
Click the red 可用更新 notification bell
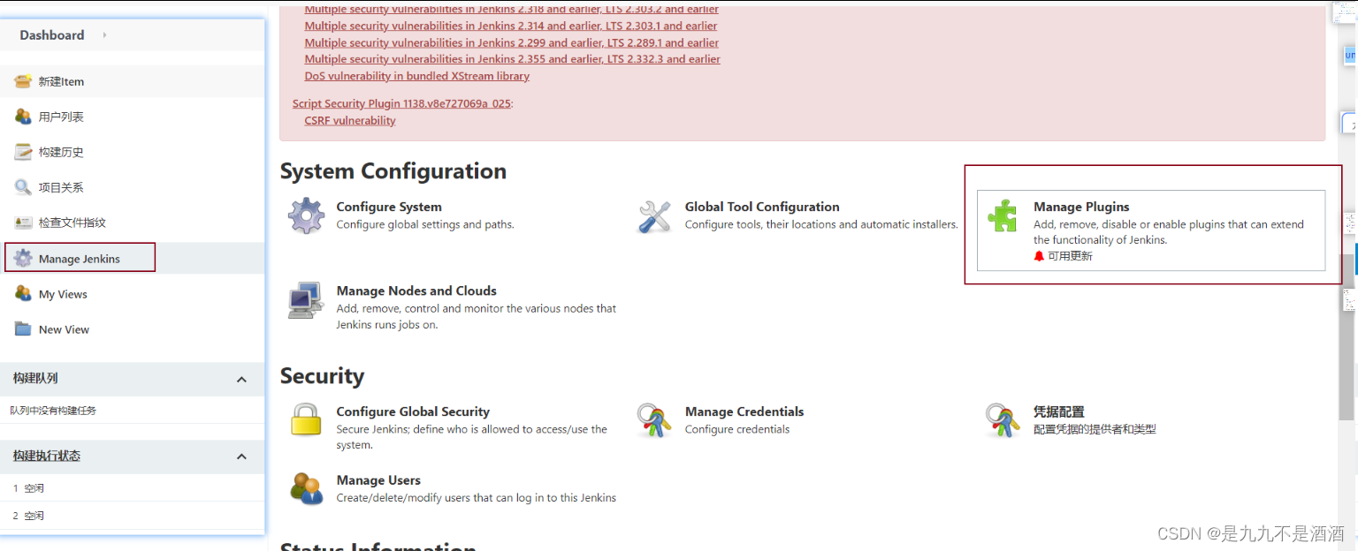coord(1039,256)
